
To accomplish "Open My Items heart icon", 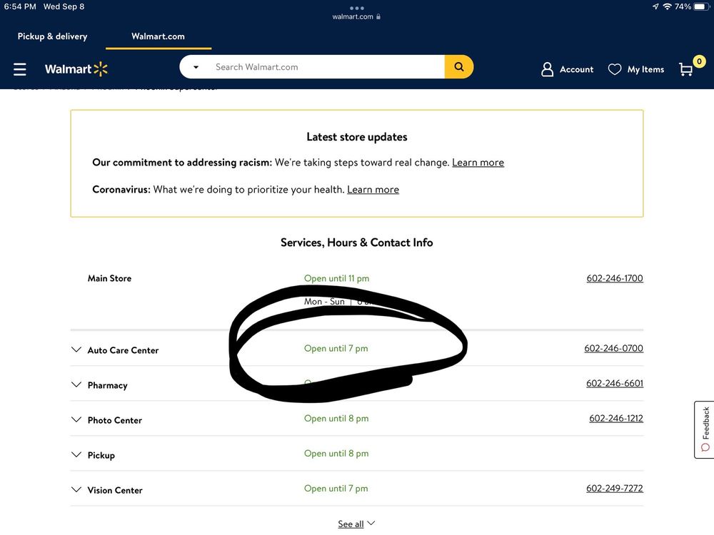I will click(x=615, y=69).
